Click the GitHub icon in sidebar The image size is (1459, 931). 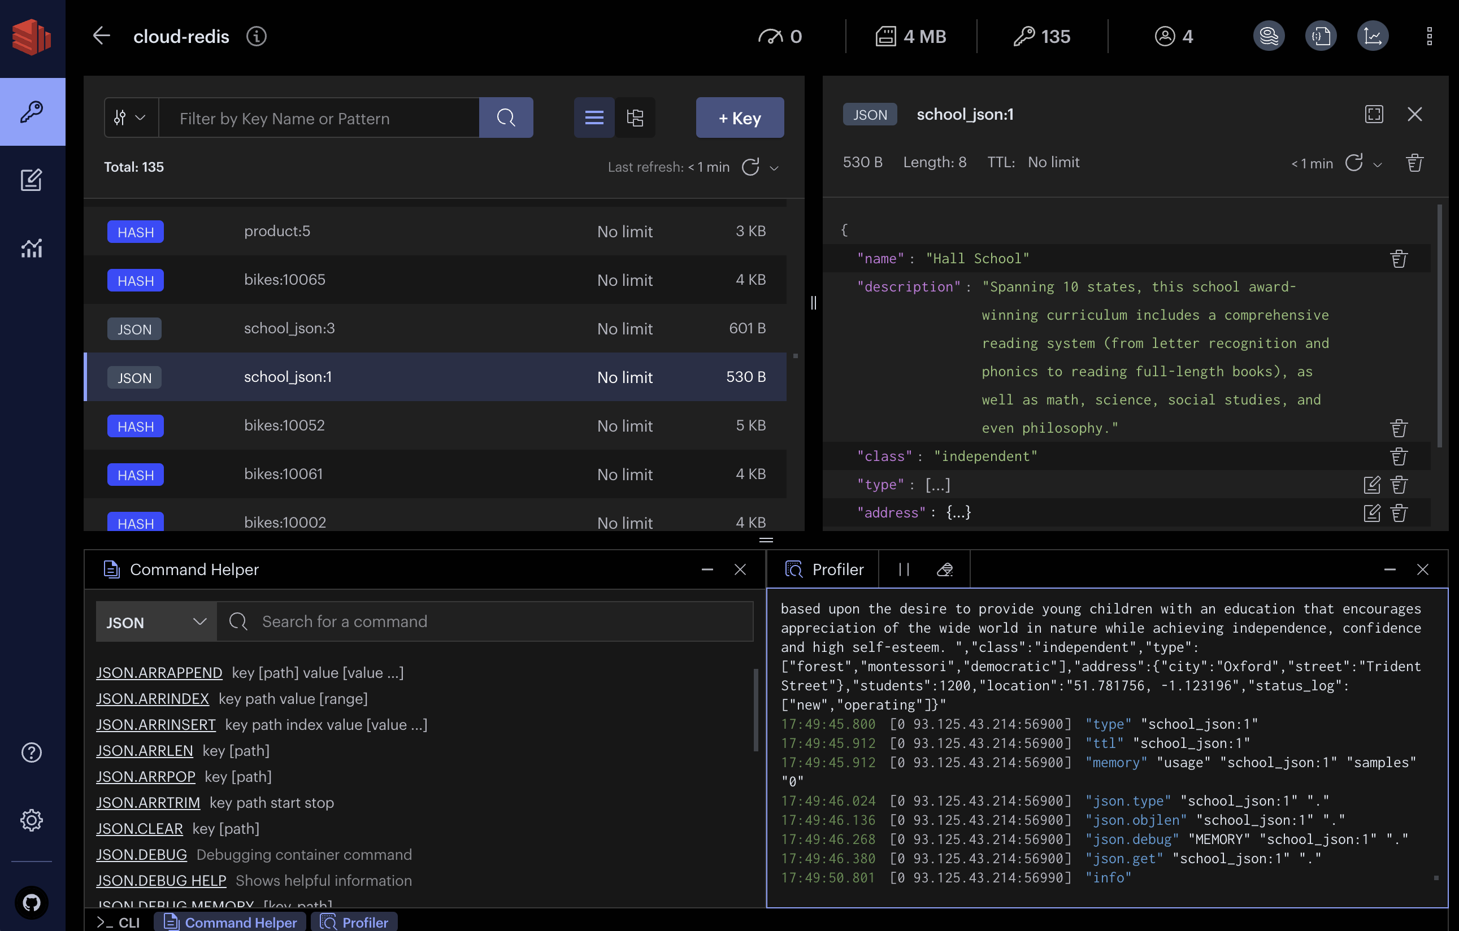coord(32,903)
